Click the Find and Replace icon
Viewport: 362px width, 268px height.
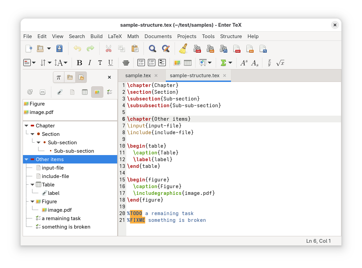click(165, 49)
